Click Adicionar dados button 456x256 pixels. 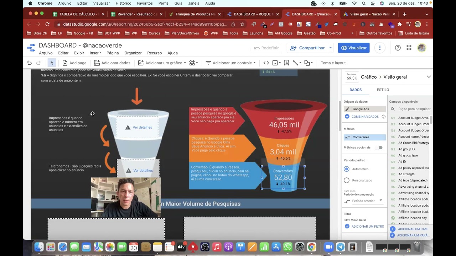tap(112, 63)
